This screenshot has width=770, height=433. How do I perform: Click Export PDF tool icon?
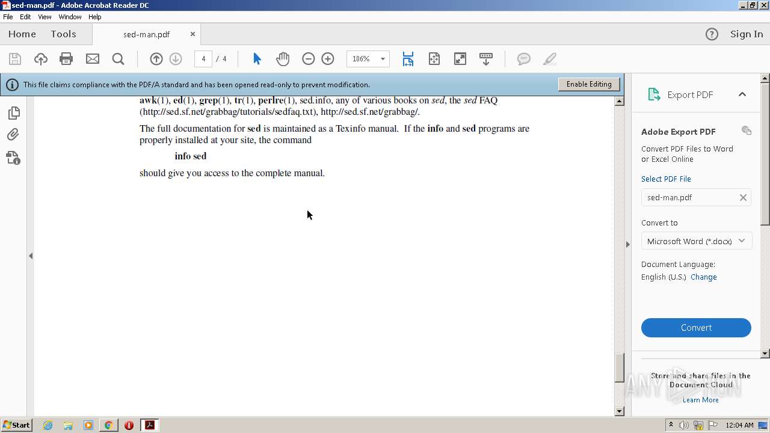pyautogui.click(x=654, y=94)
